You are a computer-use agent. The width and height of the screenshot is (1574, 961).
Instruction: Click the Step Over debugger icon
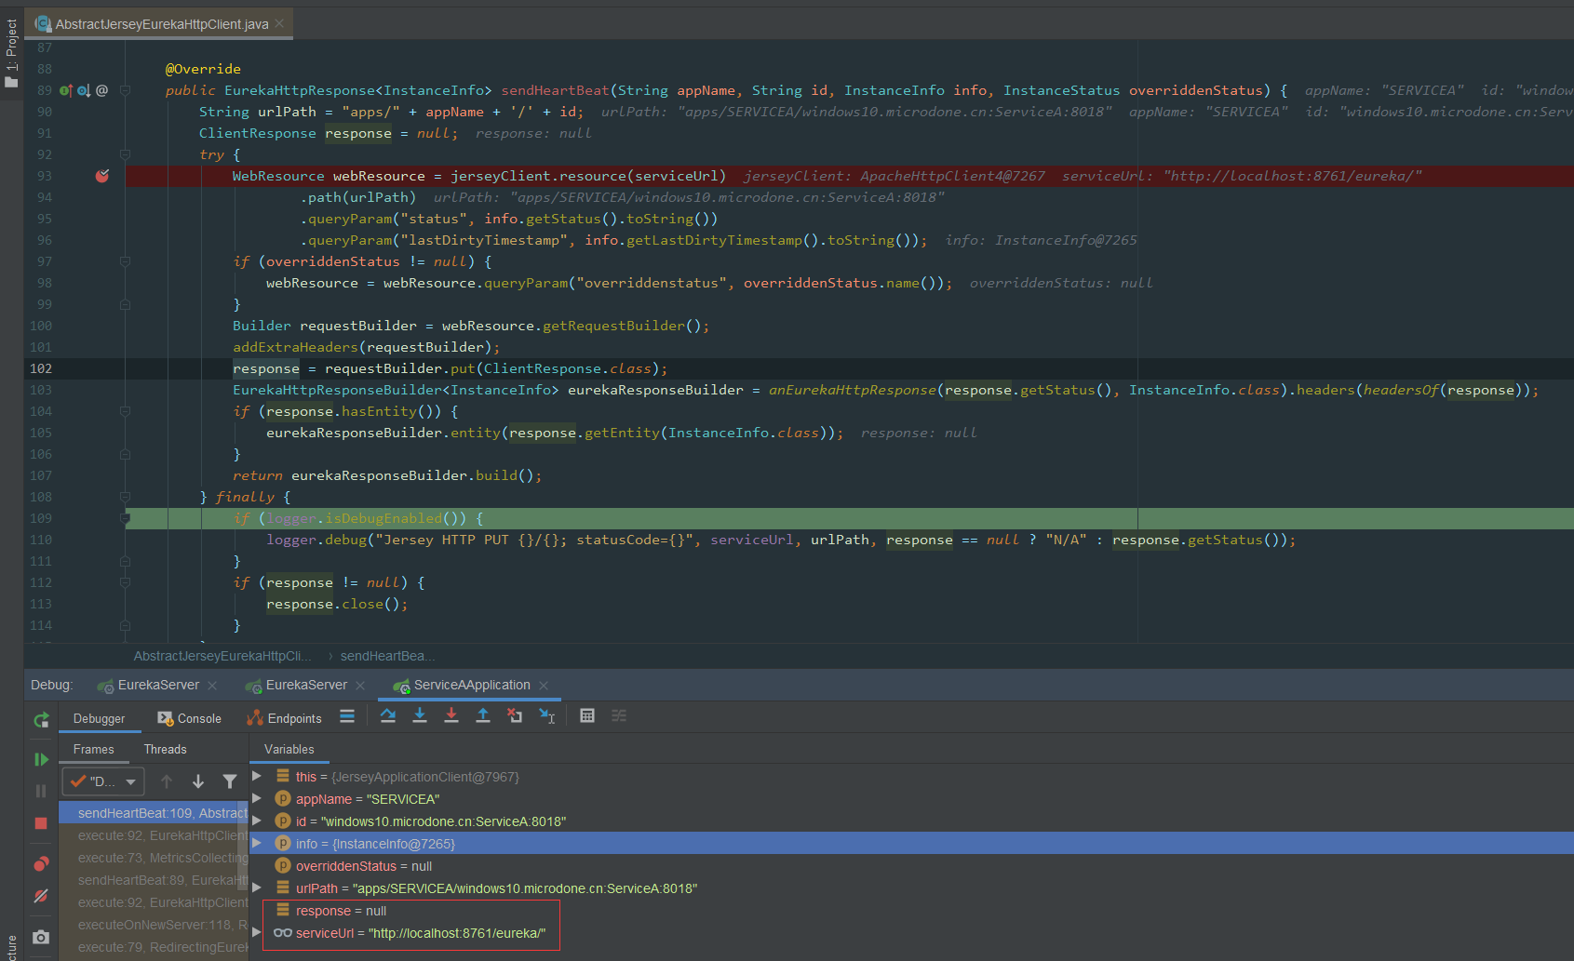click(388, 715)
